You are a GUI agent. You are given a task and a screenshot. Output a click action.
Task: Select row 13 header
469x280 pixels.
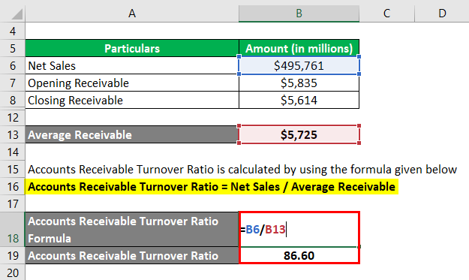[x=13, y=134]
